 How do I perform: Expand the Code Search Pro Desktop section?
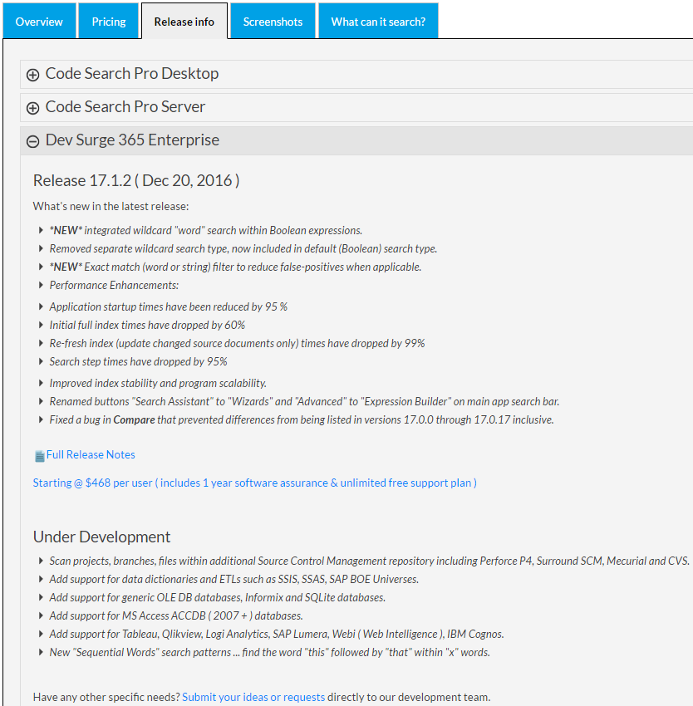356,74
